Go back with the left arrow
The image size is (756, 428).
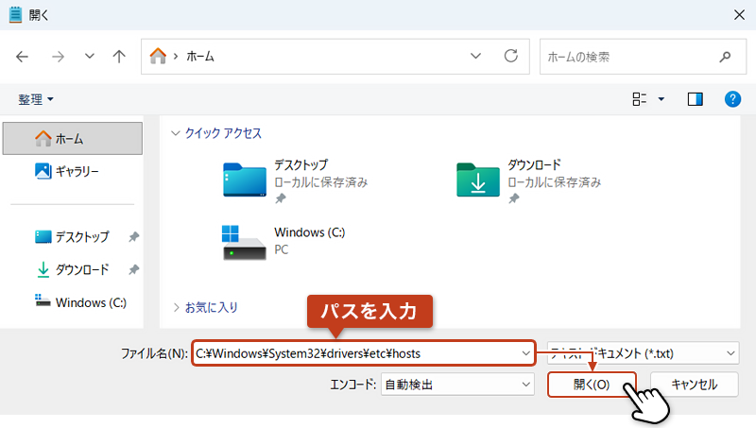[x=22, y=57]
